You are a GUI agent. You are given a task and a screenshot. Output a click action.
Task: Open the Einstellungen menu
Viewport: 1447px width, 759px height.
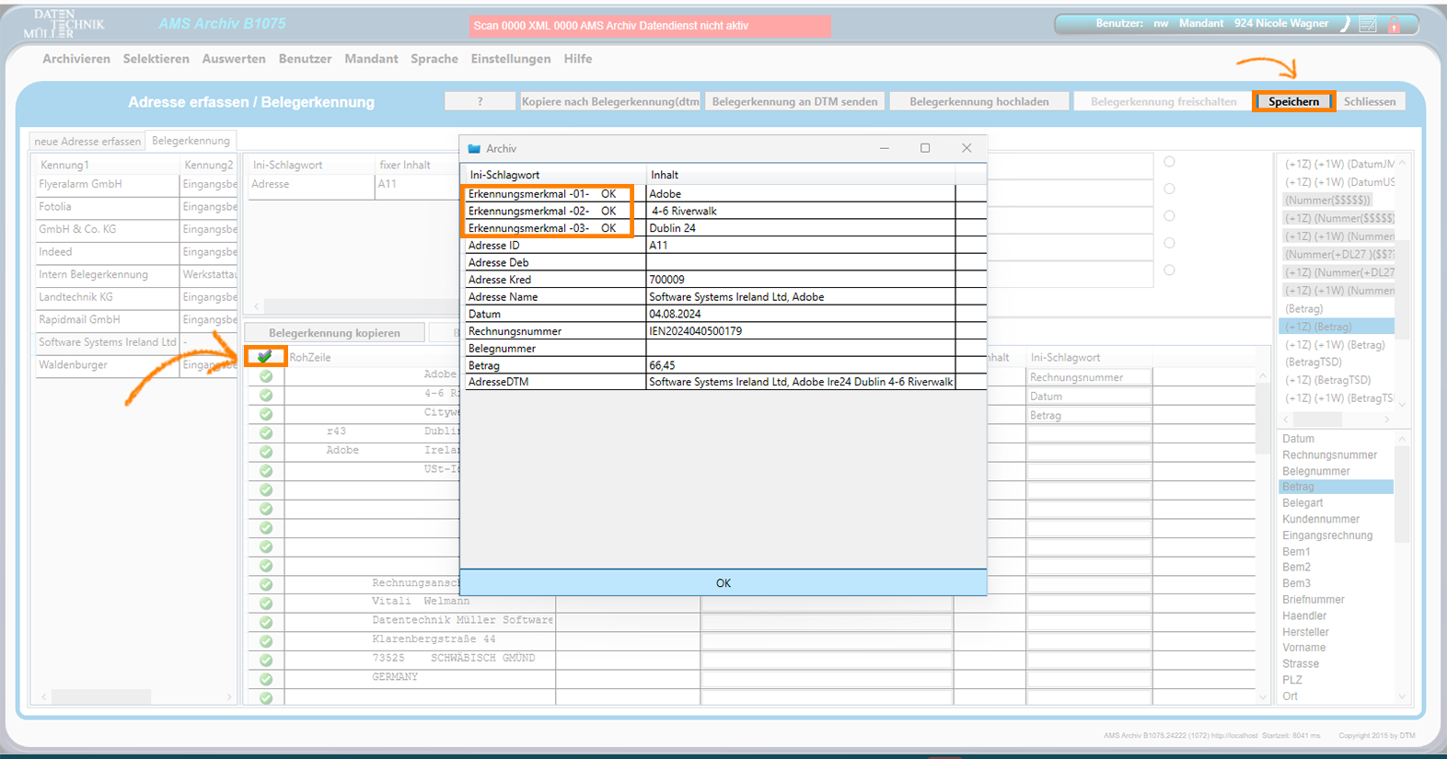pyautogui.click(x=510, y=59)
